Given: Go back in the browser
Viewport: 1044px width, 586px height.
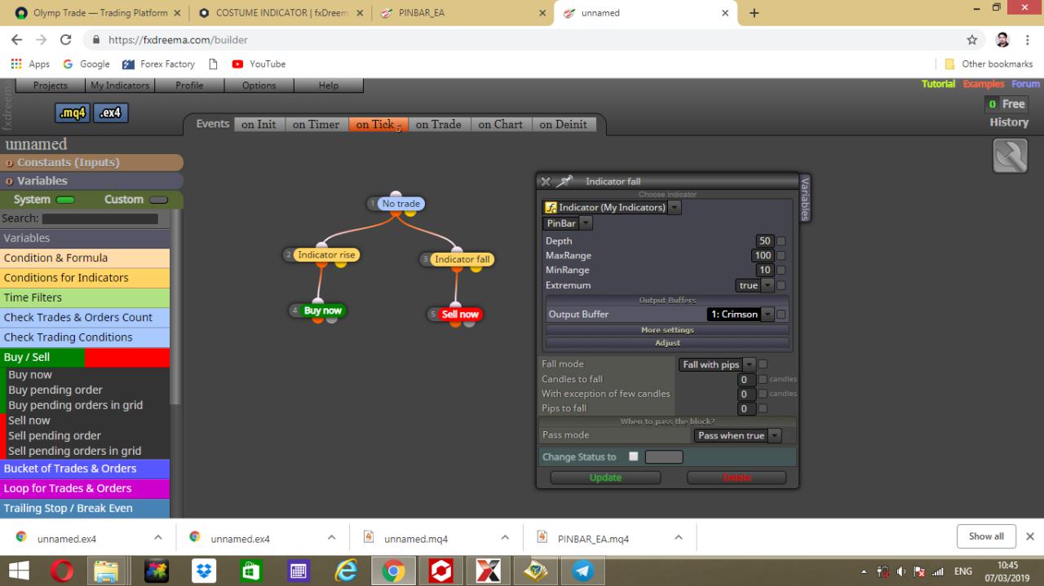Looking at the screenshot, I should click(x=17, y=39).
